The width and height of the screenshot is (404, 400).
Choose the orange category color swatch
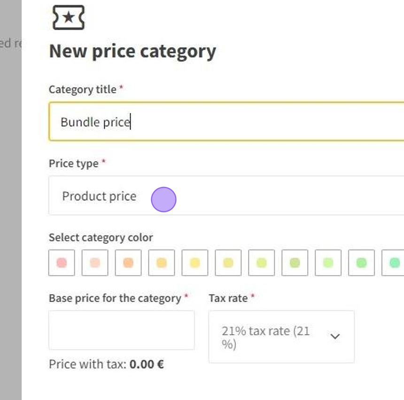(128, 263)
